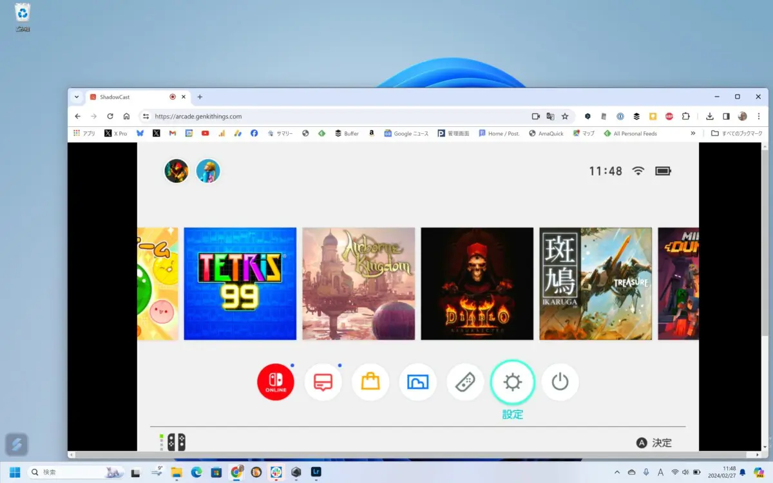Image resolution: width=773 pixels, height=483 pixels.
Task: Open the Home / Post. bookmark
Action: [499, 133]
